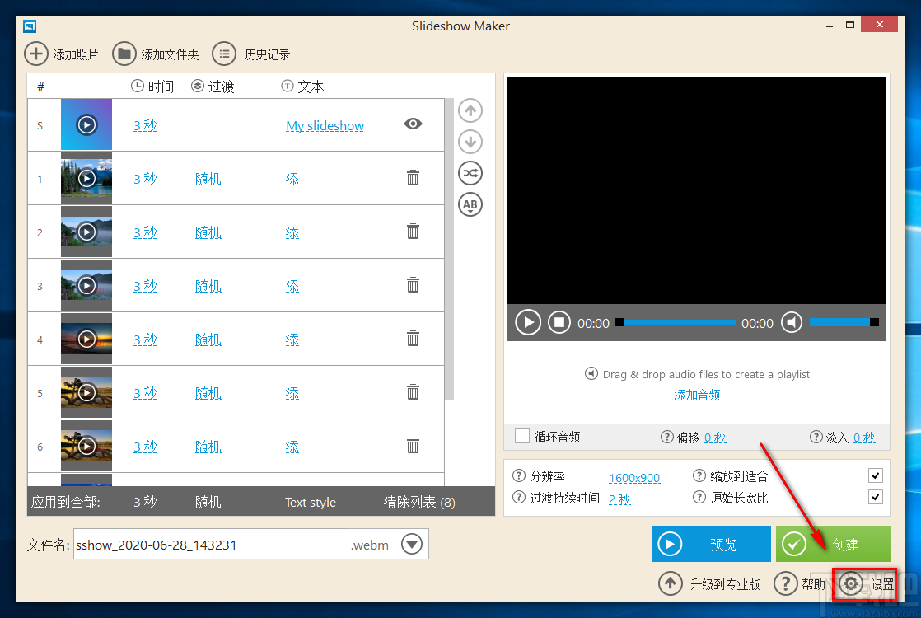Change slide 2 duration 3 seconds
The height and width of the screenshot is (618, 921).
pyautogui.click(x=145, y=232)
